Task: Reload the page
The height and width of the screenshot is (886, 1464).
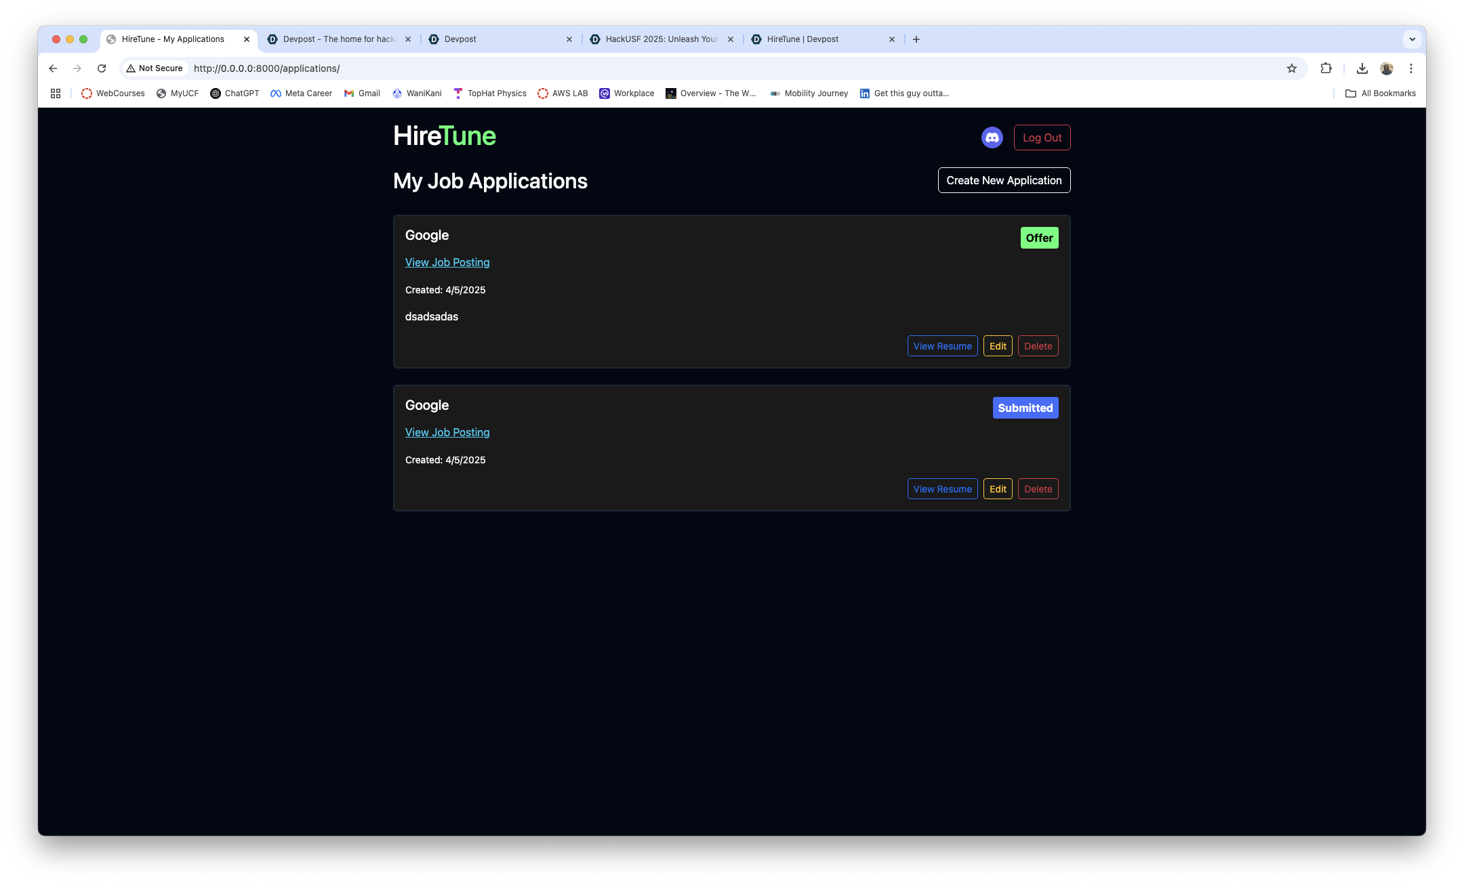Action: click(102, 68)
